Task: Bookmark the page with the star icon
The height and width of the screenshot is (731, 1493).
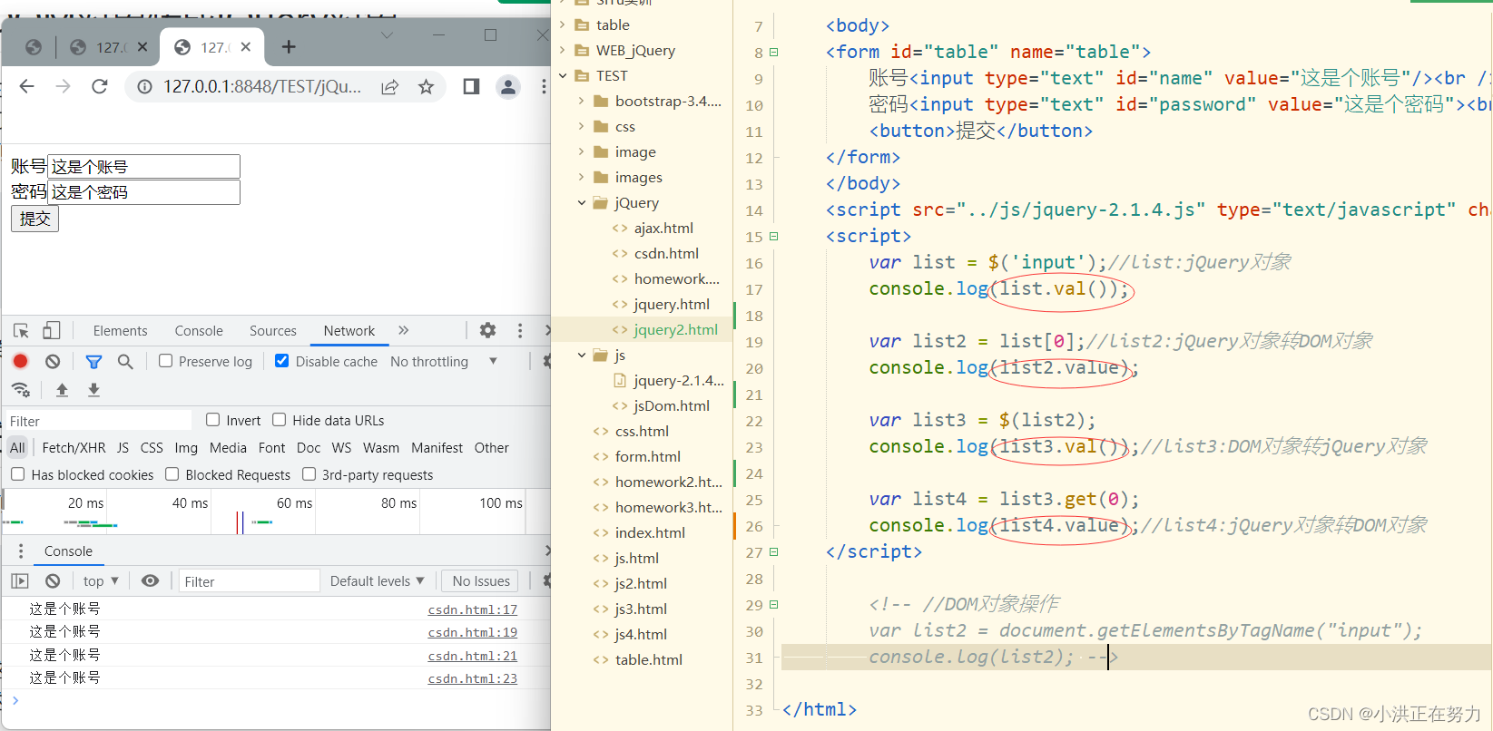Action: [x=426, y=87]
